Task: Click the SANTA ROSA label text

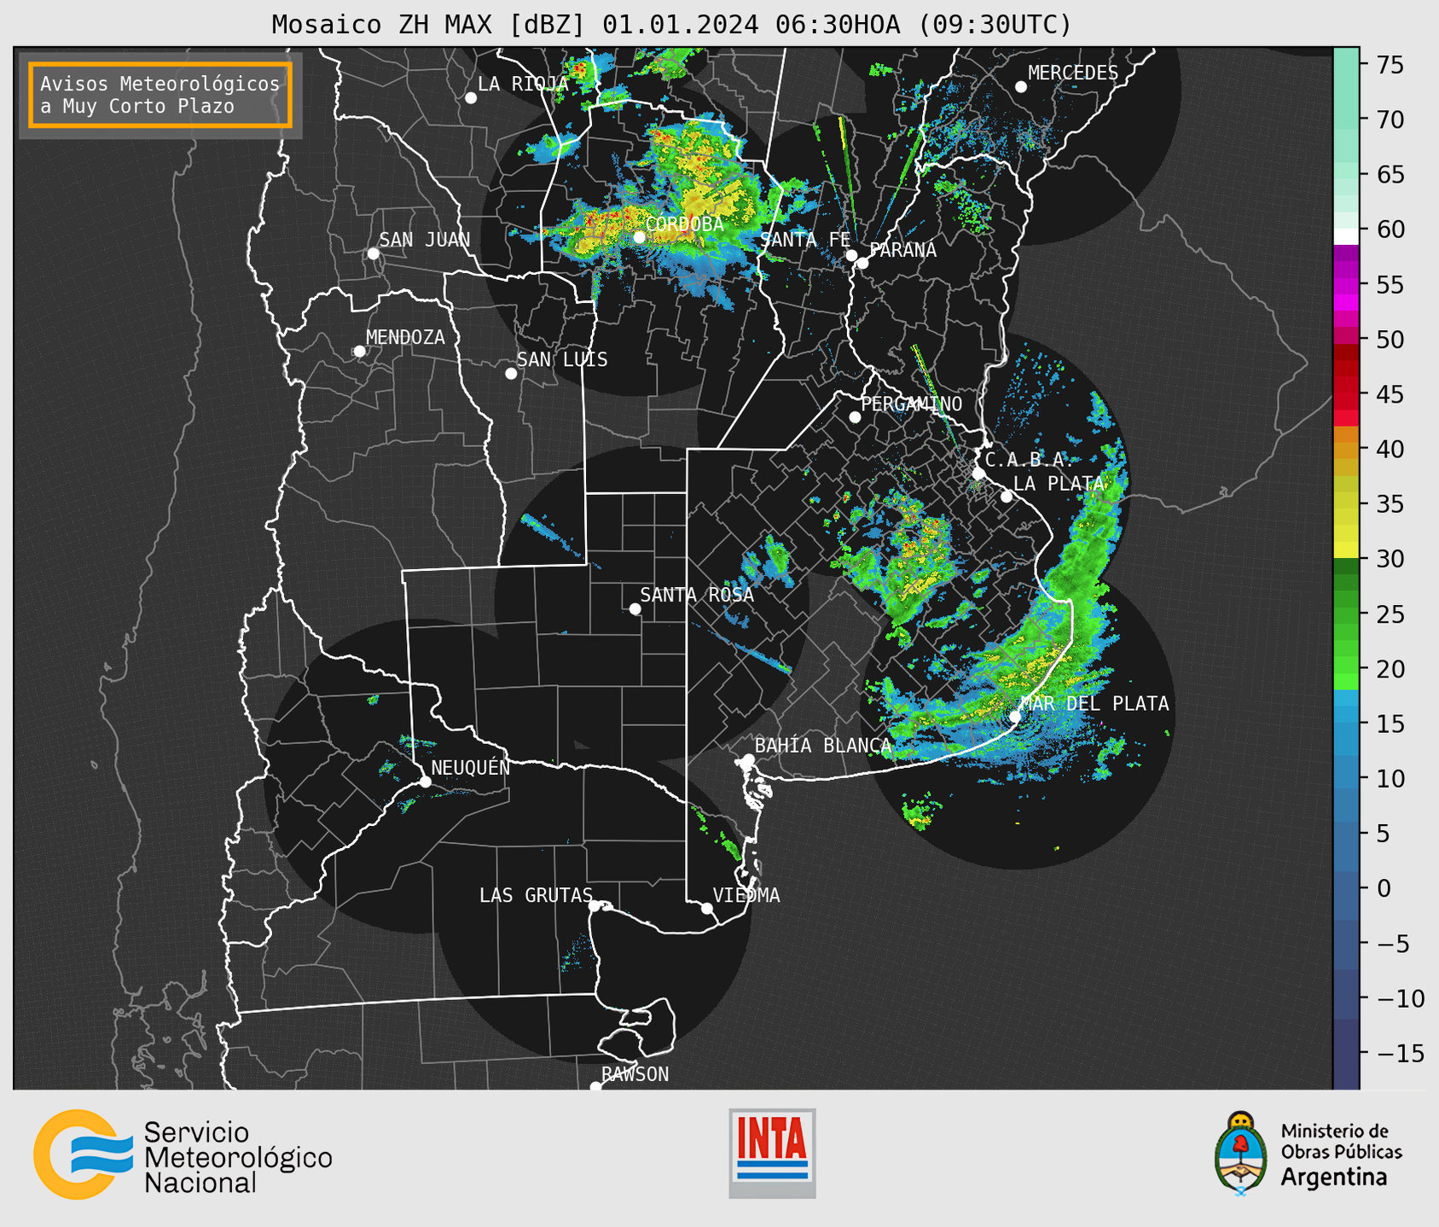Action: tap(697, 595)
